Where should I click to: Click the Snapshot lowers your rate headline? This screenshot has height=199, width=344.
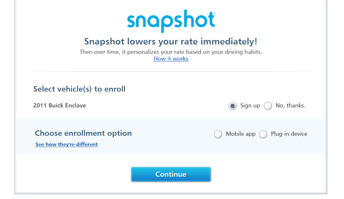point(171,41)
